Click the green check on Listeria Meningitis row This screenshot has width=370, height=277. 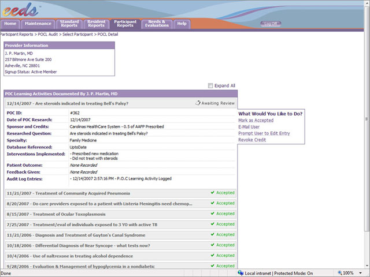pos(213,203)
